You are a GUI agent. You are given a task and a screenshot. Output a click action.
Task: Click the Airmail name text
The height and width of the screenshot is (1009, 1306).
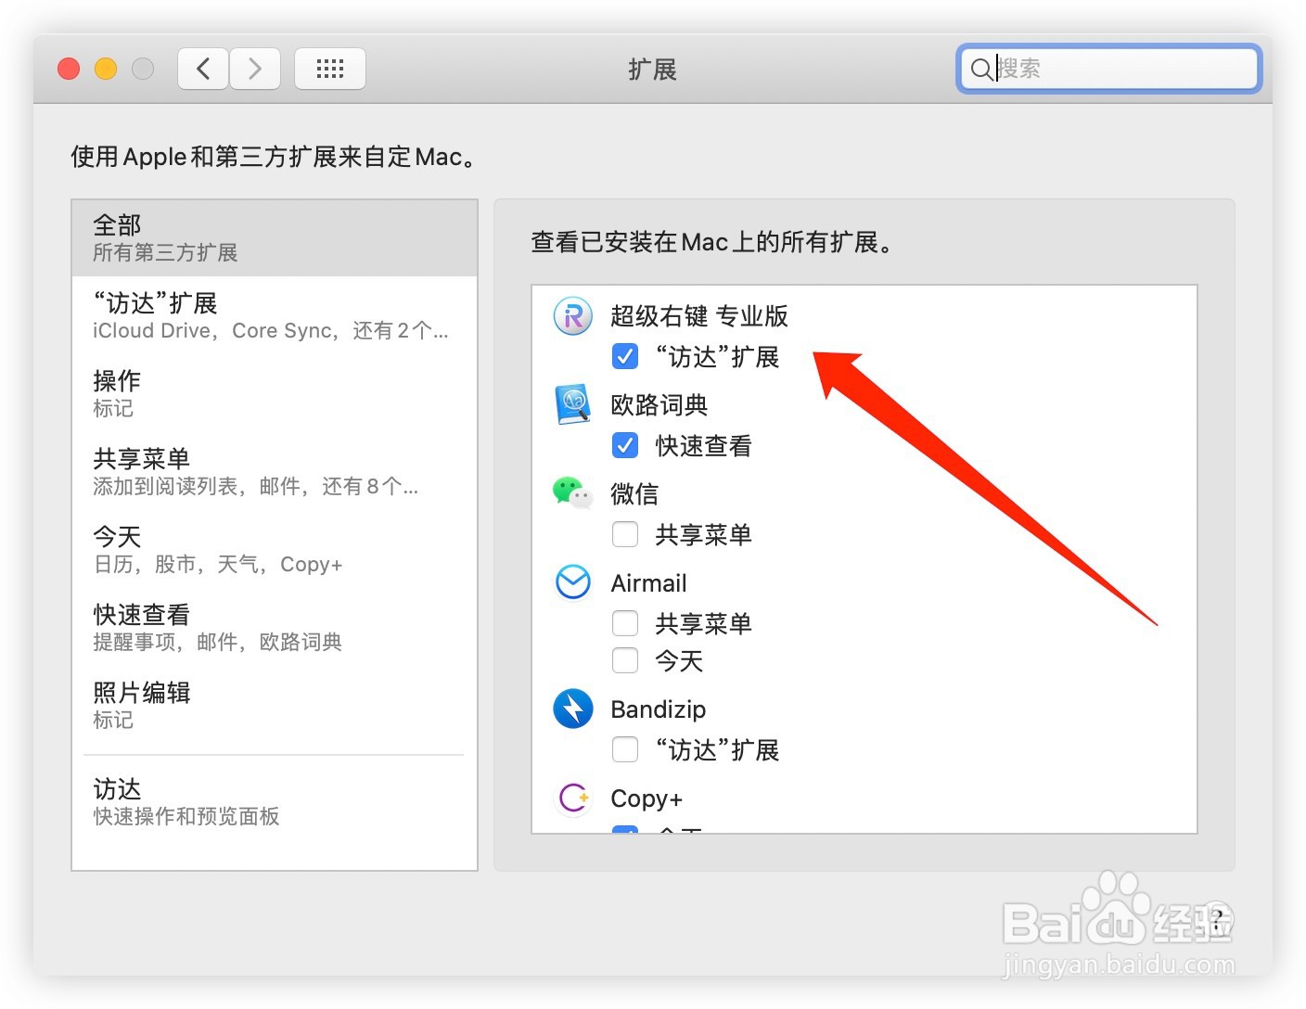point(649,583)
